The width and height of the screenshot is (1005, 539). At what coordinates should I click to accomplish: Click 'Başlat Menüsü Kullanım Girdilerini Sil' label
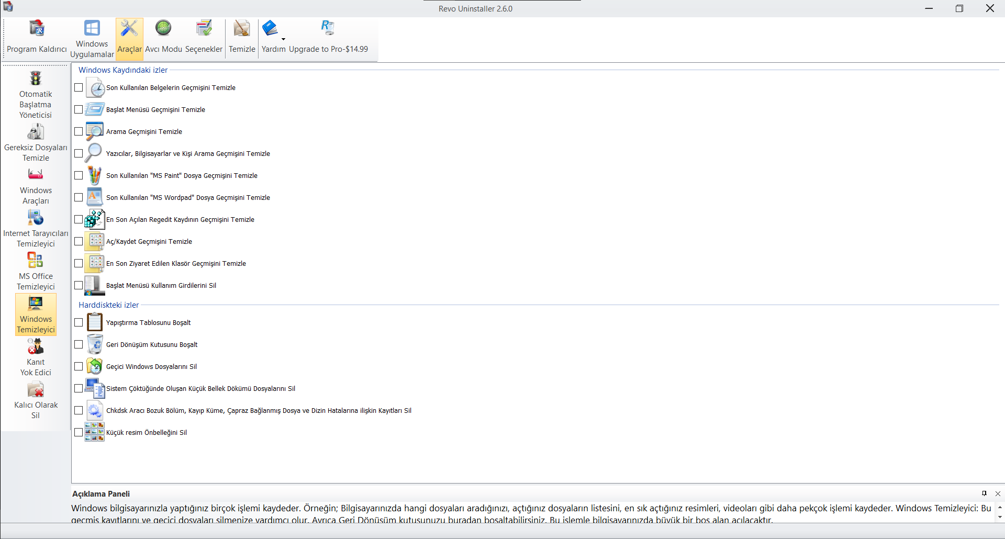pos(161,286)
